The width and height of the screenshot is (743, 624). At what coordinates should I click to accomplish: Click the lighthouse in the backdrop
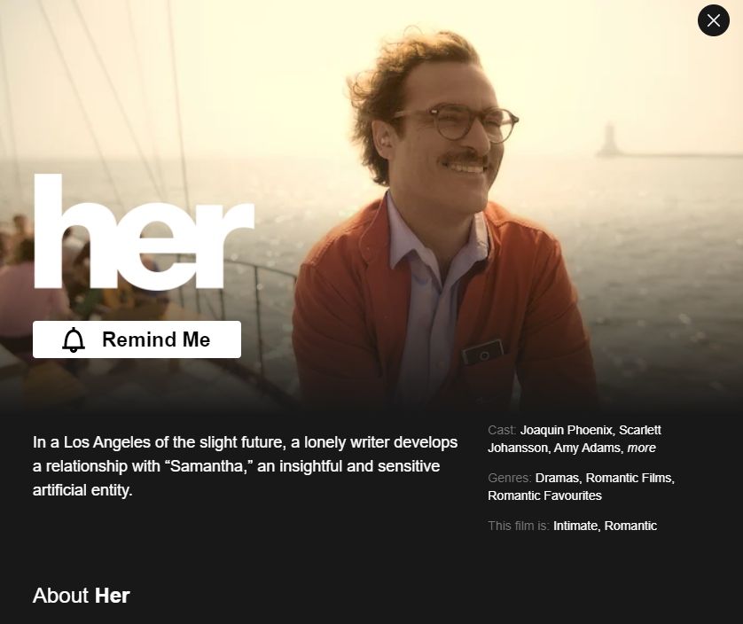pos(608,139)
